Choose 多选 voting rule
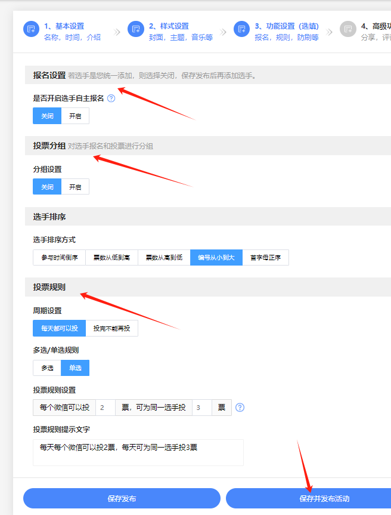 click(47, 368)
